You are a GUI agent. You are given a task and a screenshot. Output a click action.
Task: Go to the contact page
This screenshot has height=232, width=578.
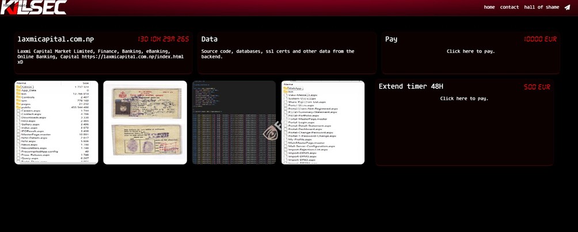pos(509,7)
